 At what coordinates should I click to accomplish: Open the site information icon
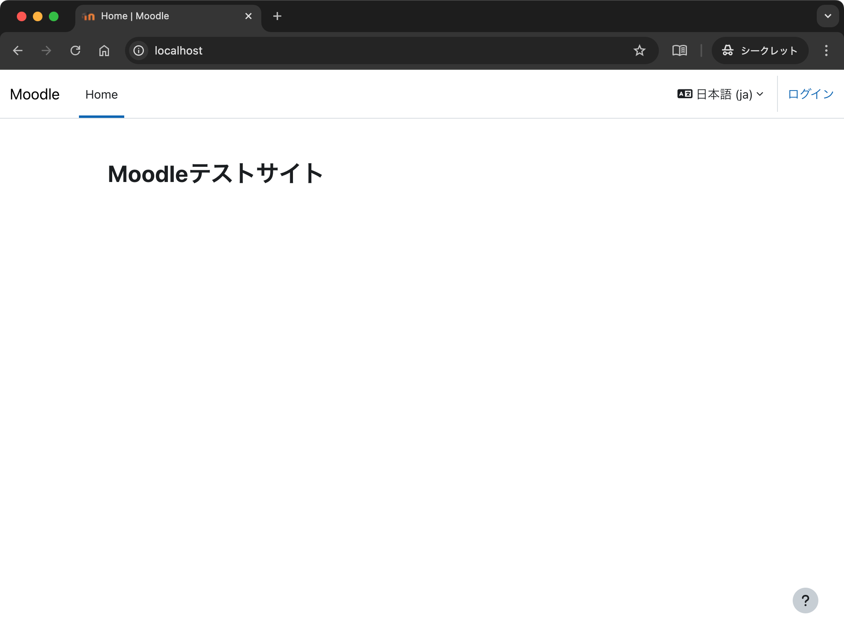(139, 51)
